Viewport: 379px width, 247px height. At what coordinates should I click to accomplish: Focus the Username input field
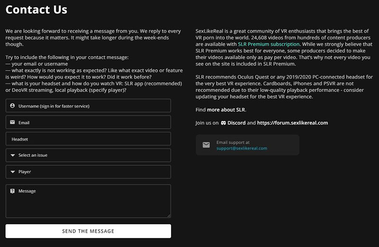pyautogui.click(x=88, y=105)
